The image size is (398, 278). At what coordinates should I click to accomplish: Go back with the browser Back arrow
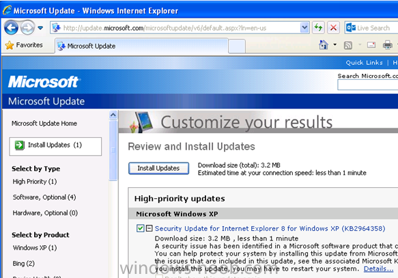click(x=11, y=28)
